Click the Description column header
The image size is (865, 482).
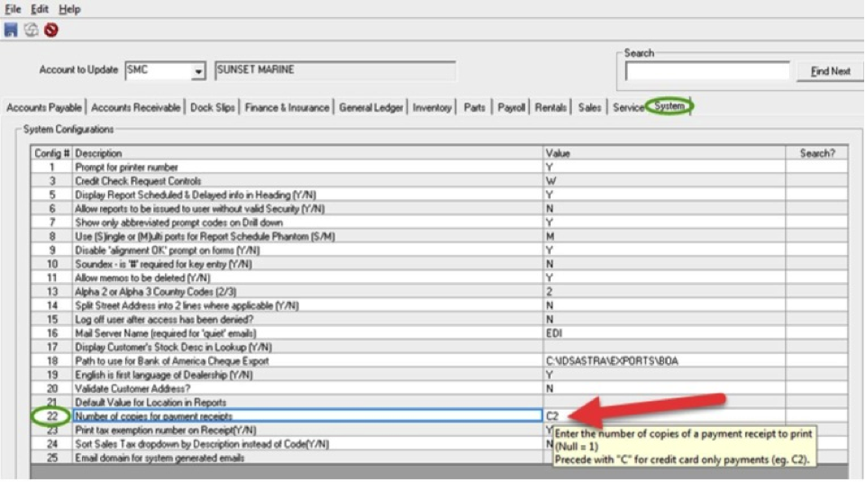[x=308, y=153]
